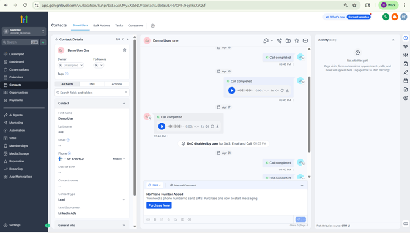Delete contact with the trash icon
410x233 pixels.
click(x=124, y=50)
